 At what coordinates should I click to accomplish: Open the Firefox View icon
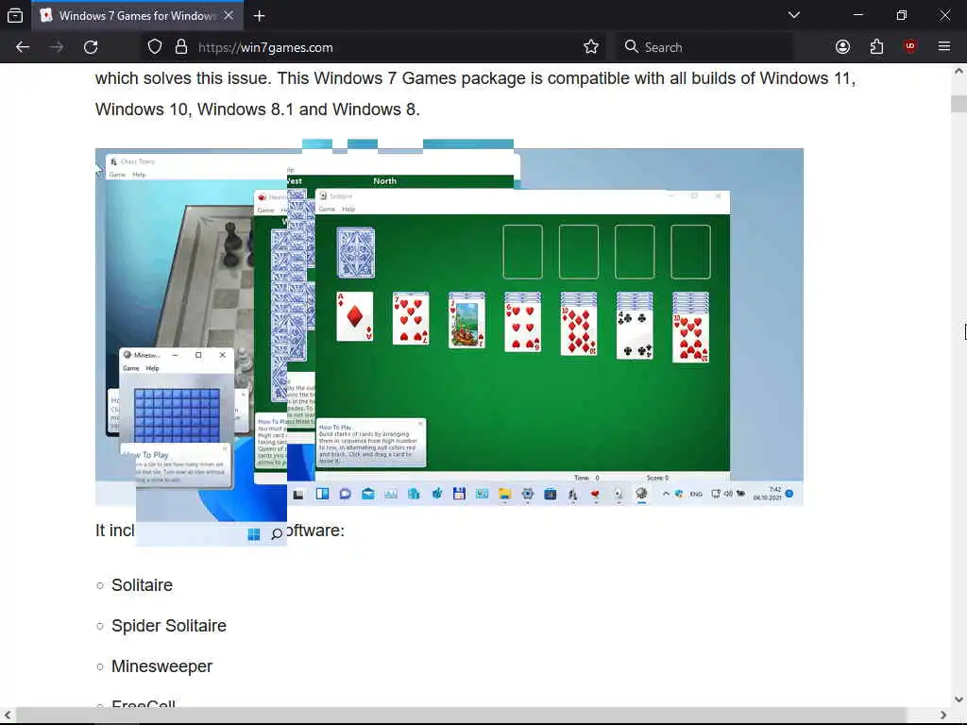[x=15, y=15]
